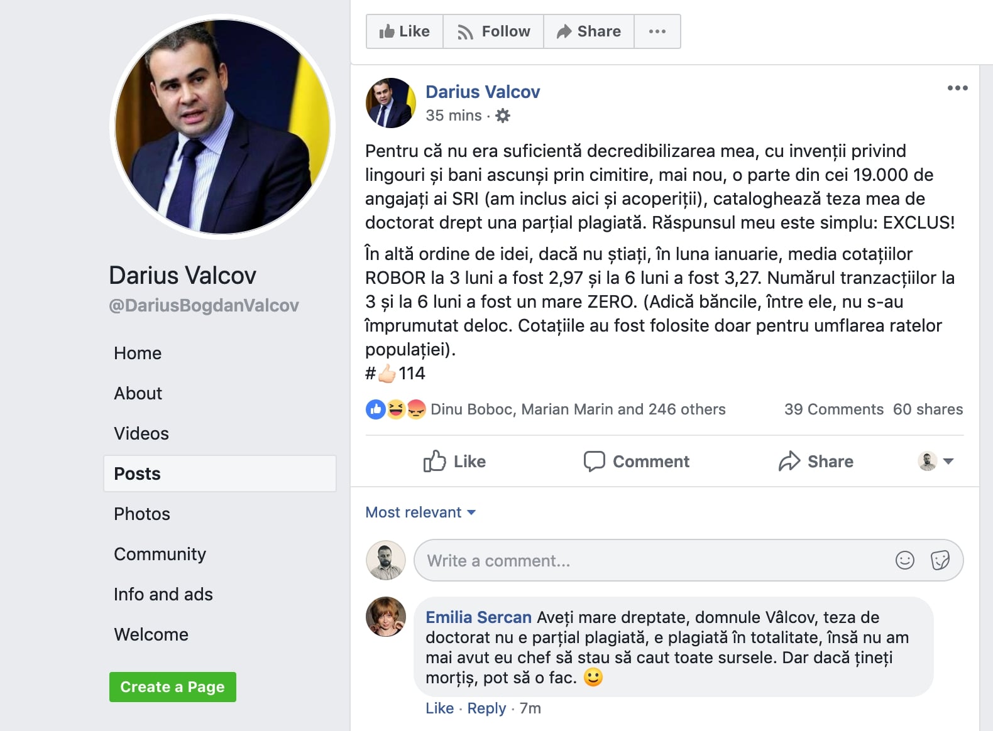993x731 pixels.
Task: Expand the Most relevant comment sorting dropdown
Action: 420,512
